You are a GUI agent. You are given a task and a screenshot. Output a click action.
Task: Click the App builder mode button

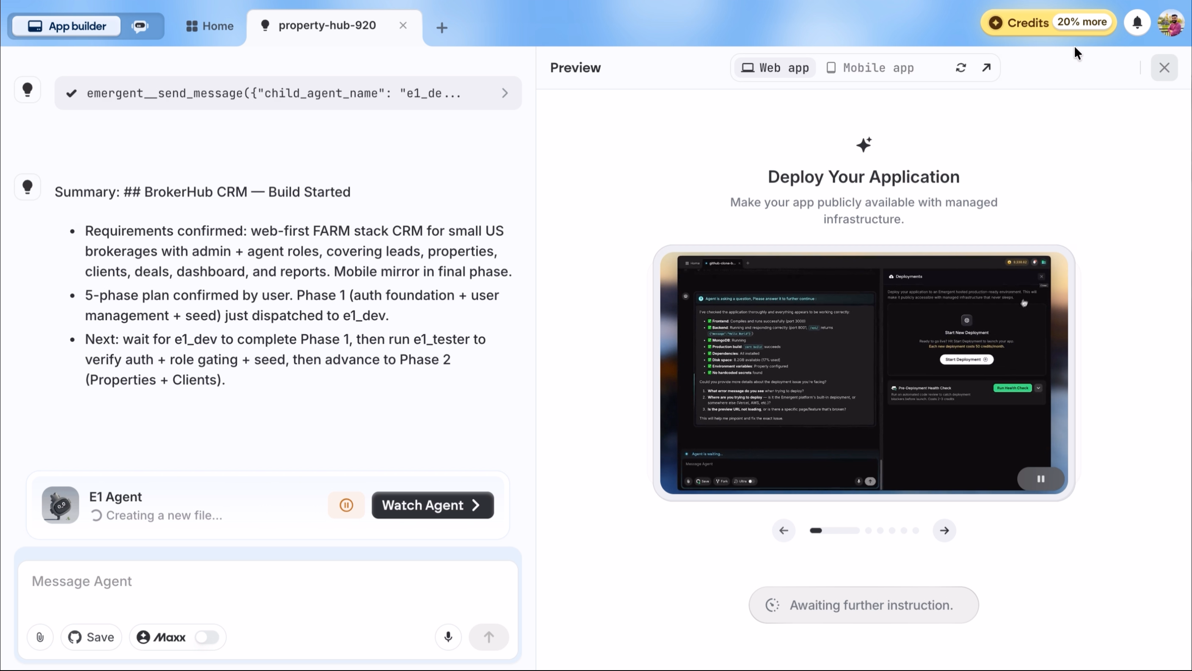(x=66, y=26)
